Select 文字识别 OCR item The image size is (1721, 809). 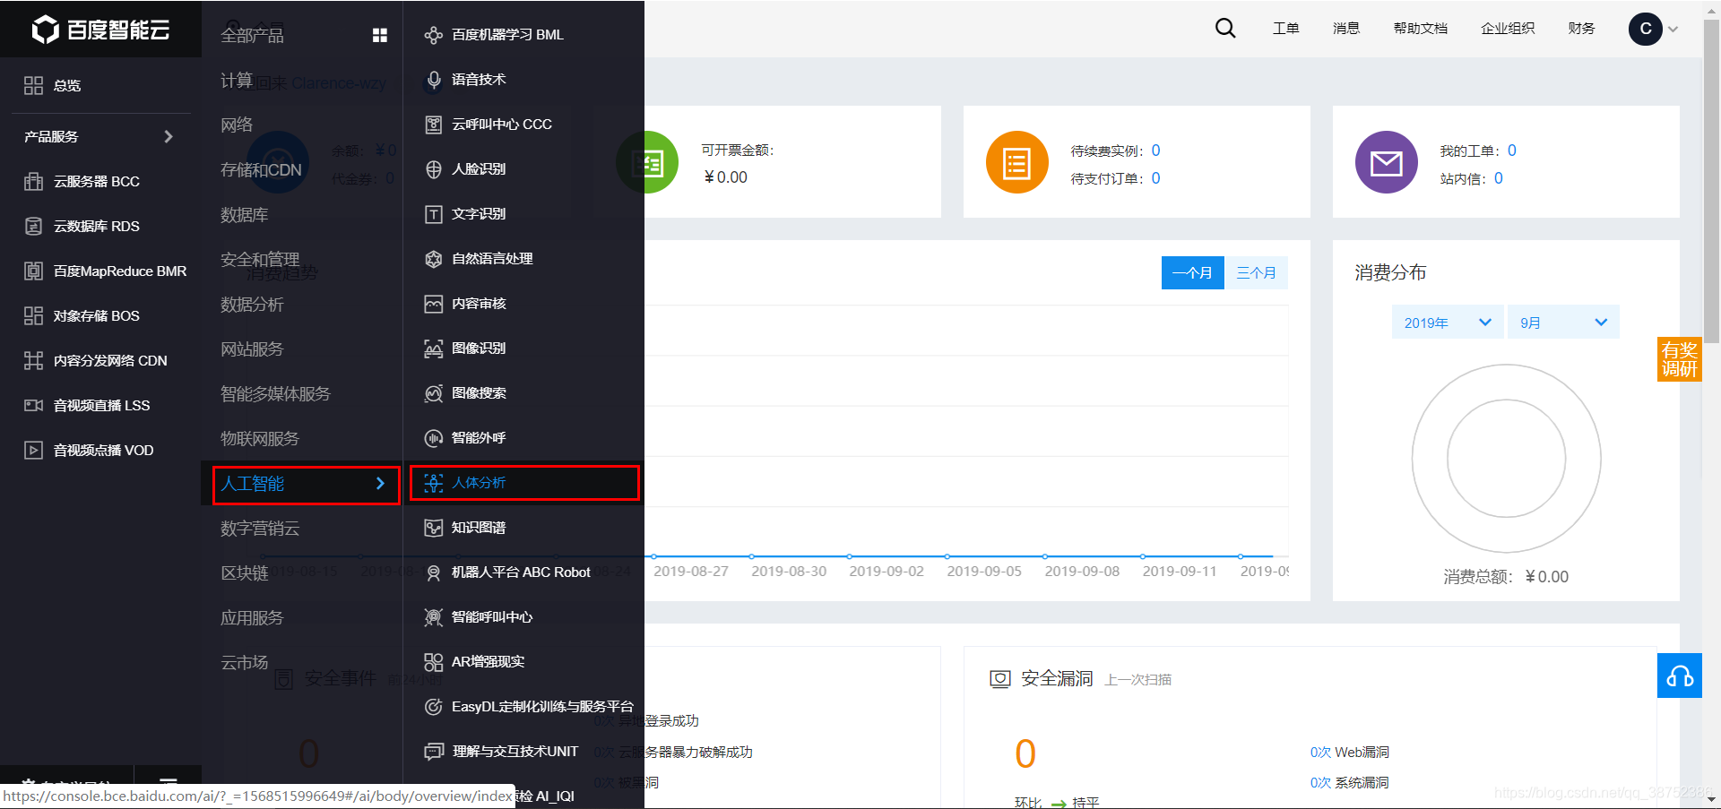466,214
